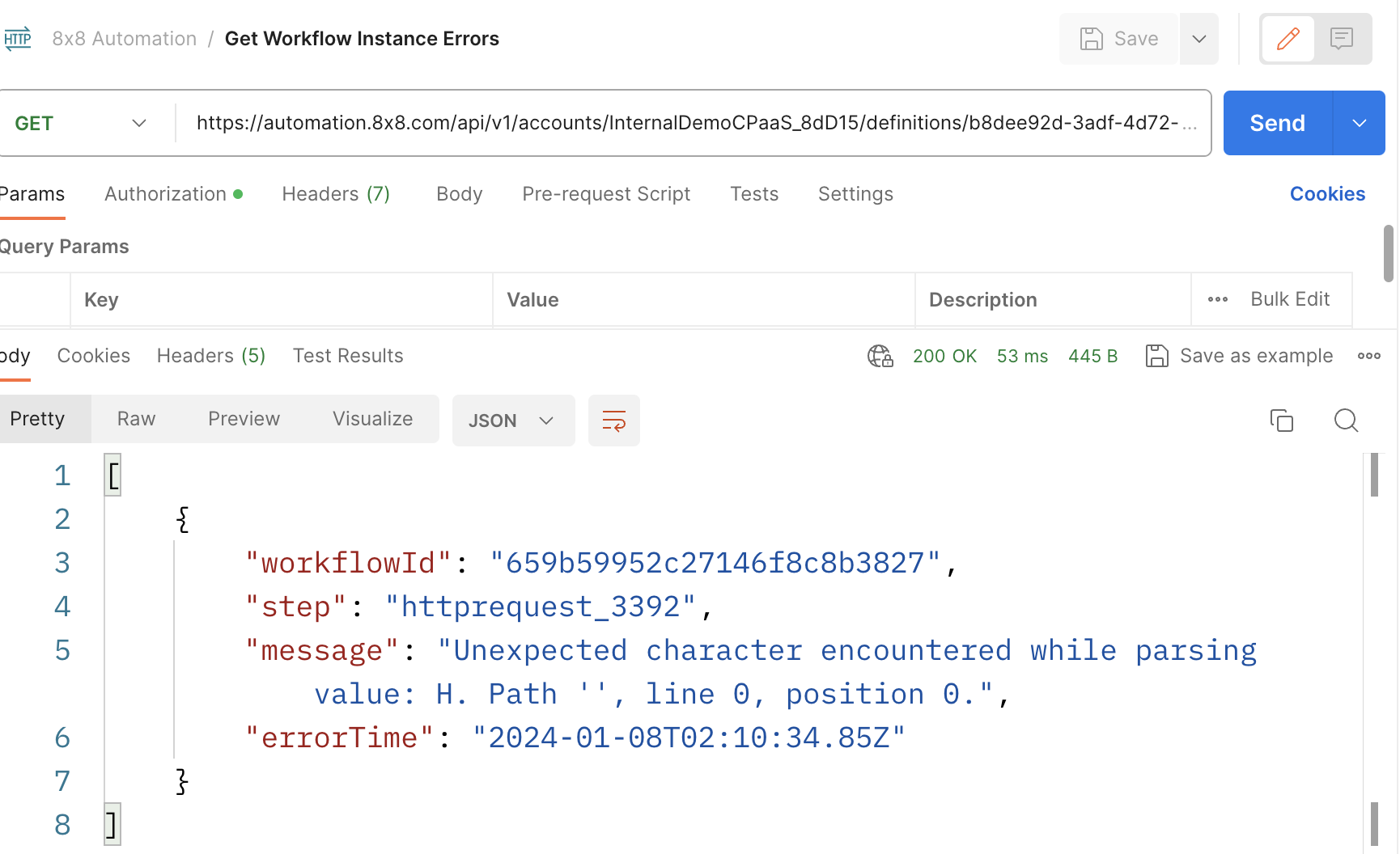Viewport: 1400px width, 854px height.
Task: Open the JSON format dropdown
Action: (512, 421)
